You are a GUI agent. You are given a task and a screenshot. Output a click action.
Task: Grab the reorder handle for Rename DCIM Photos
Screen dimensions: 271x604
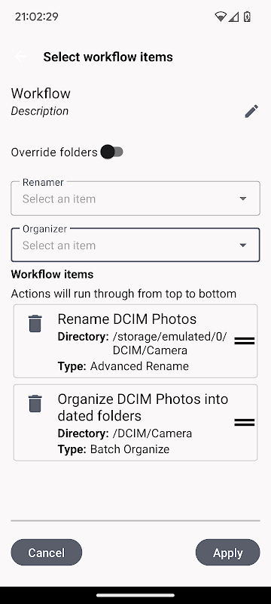click(x=245, y=341)
